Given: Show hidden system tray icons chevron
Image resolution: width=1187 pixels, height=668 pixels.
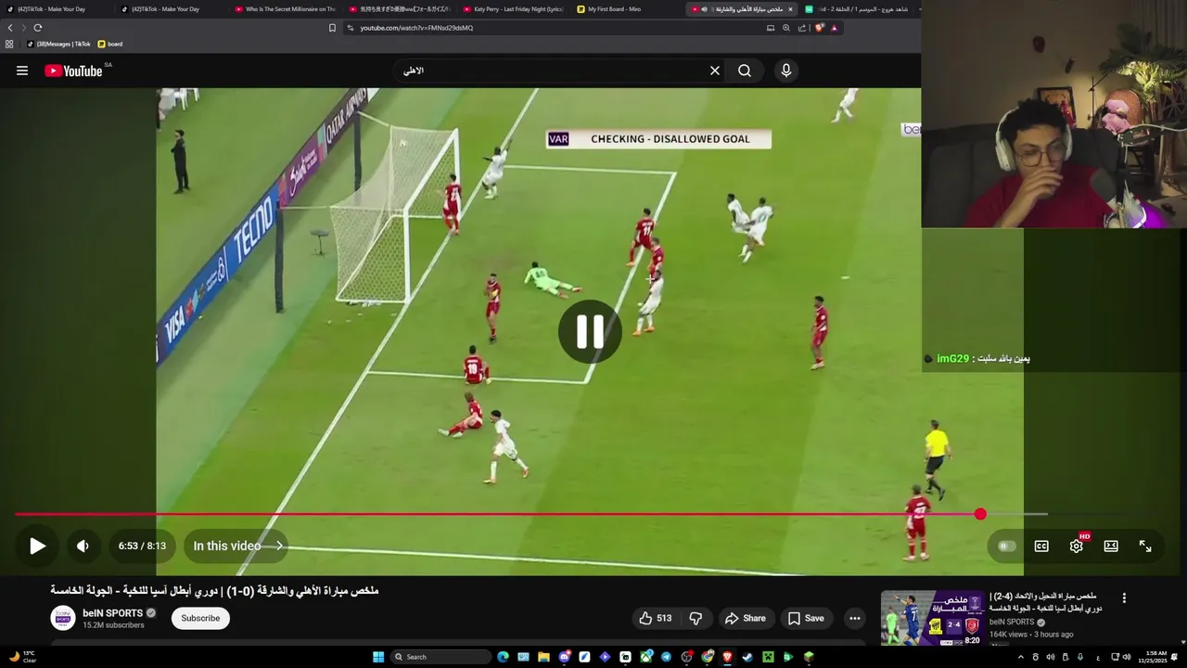Looking at the screenshot, I should pyautogui.click(x=1021, y=657).
